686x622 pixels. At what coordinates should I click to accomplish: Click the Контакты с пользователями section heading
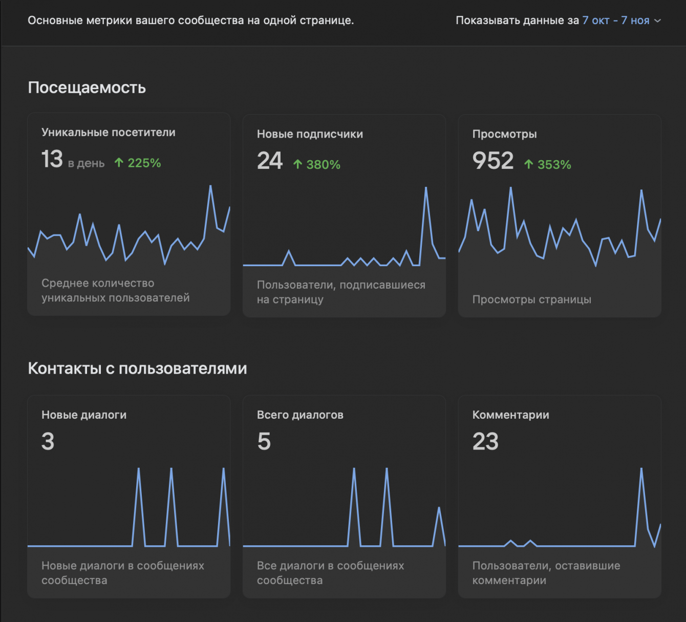tap(137, 369)
